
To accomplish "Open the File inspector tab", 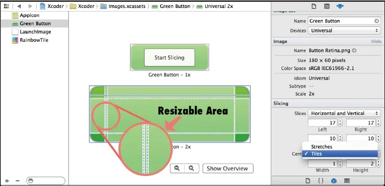I will (x=314, y=6).
